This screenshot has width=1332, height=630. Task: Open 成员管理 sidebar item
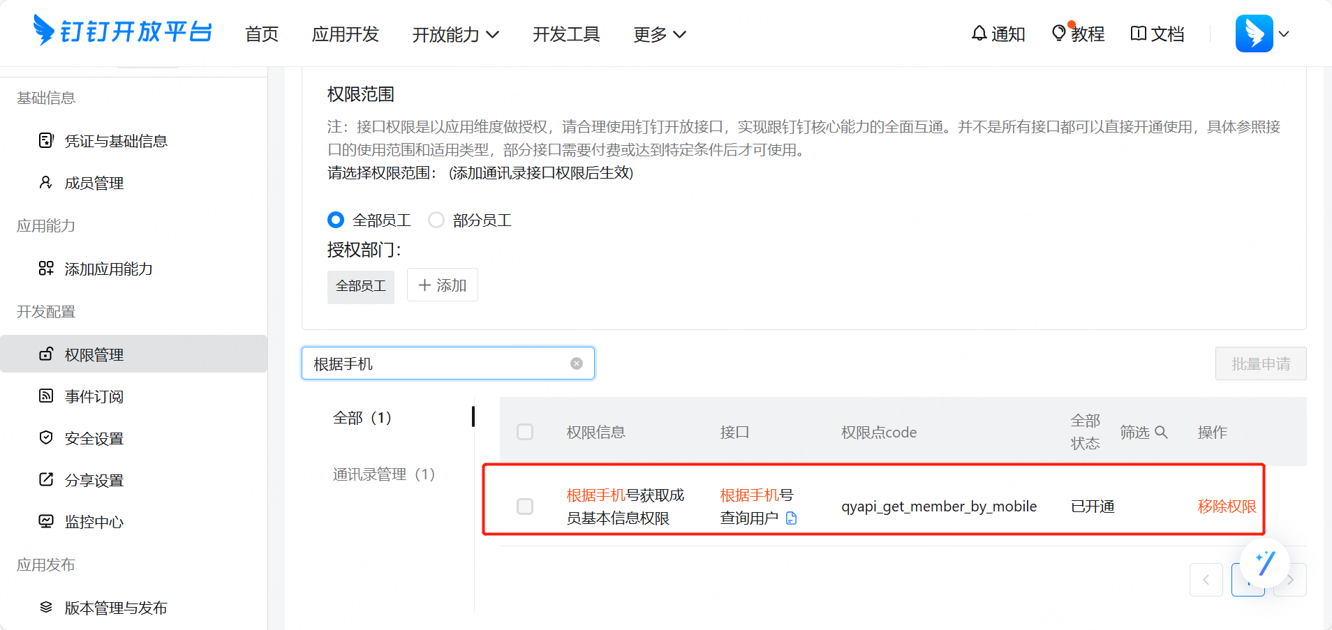coord(133,183)
